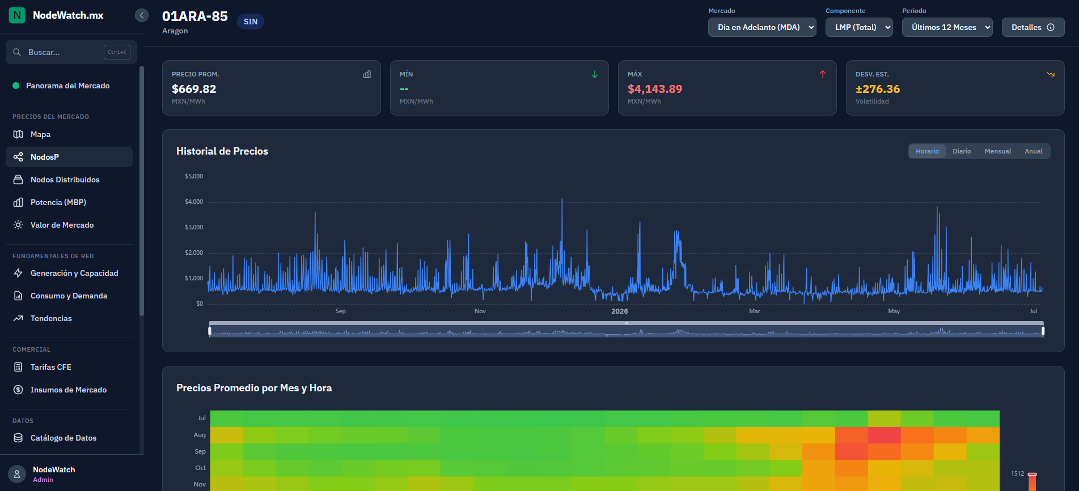Screen dimensions: 1079x491
Task: Click the green NodeWatch.mx logo icon
Action: click(17, 15)
